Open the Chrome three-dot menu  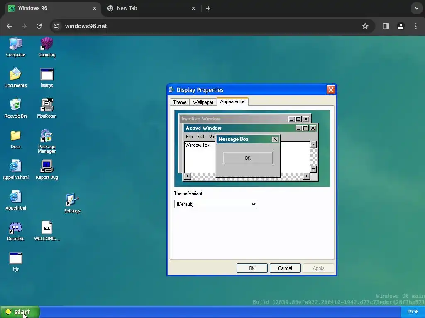point(416,26)
